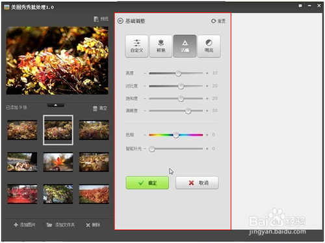Select the orange-red bushes under sky thumbnail
The height and width of the screenshot is (243, 325).
click(94, 194)
